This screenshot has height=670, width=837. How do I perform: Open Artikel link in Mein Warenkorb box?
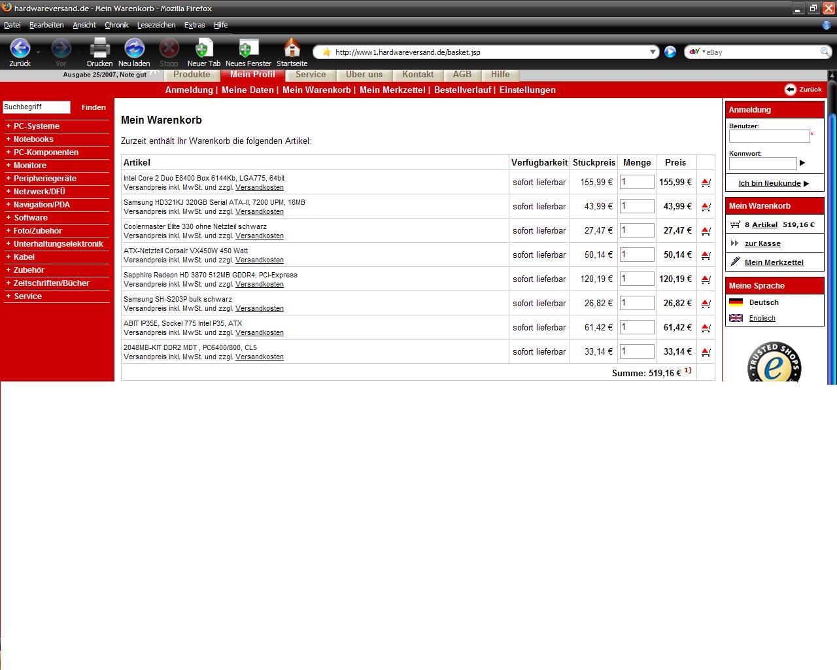[x=764, y=224]
